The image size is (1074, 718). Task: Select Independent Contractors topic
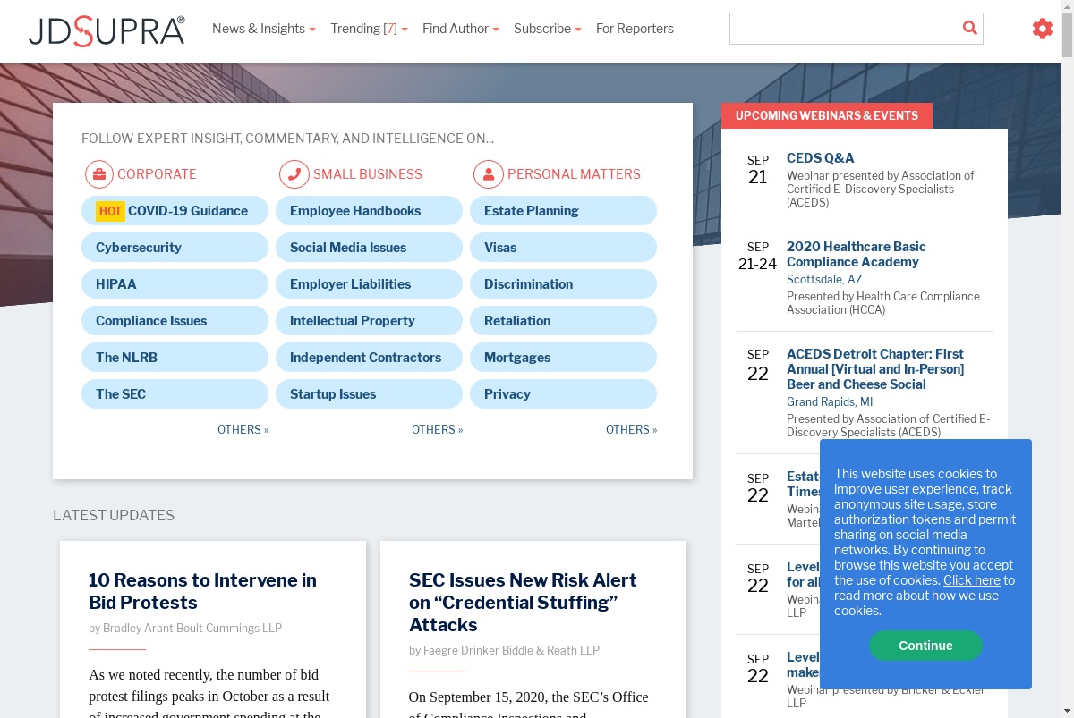point(369,358)
